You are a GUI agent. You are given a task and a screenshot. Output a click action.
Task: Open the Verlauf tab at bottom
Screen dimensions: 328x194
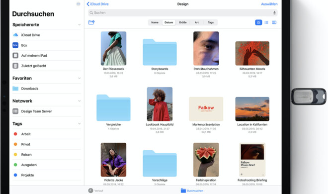[96, 191]
